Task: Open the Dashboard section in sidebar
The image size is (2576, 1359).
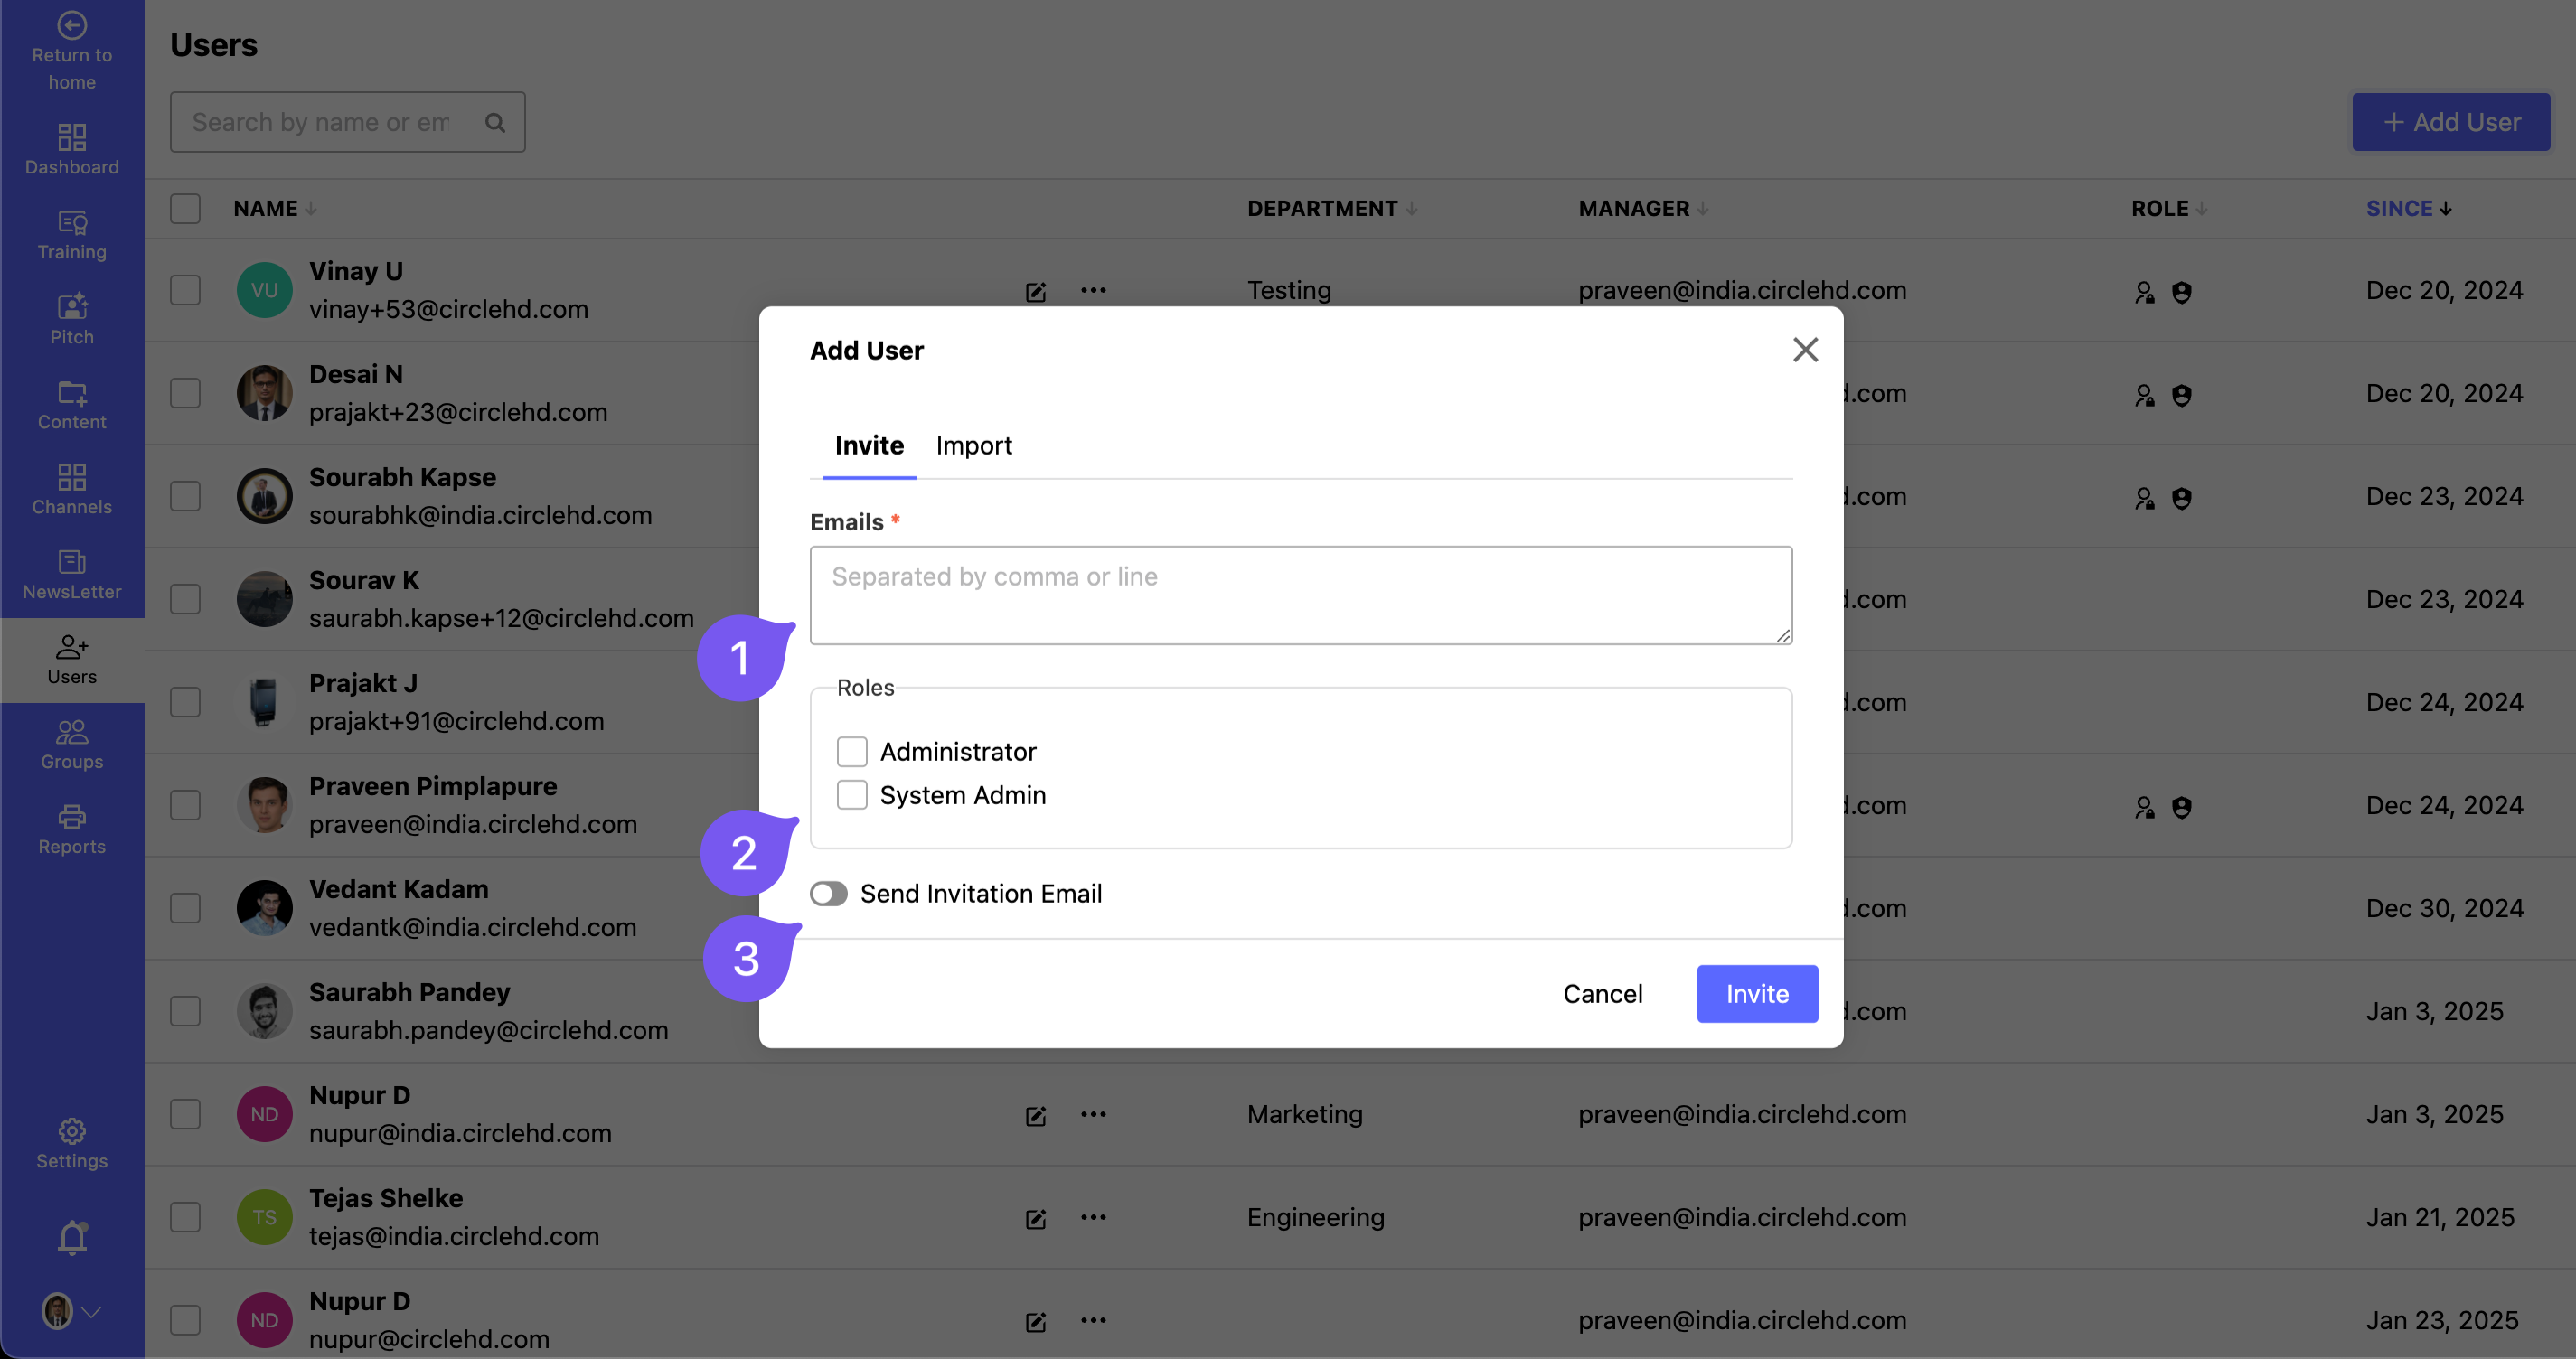Action: (72, 150)
